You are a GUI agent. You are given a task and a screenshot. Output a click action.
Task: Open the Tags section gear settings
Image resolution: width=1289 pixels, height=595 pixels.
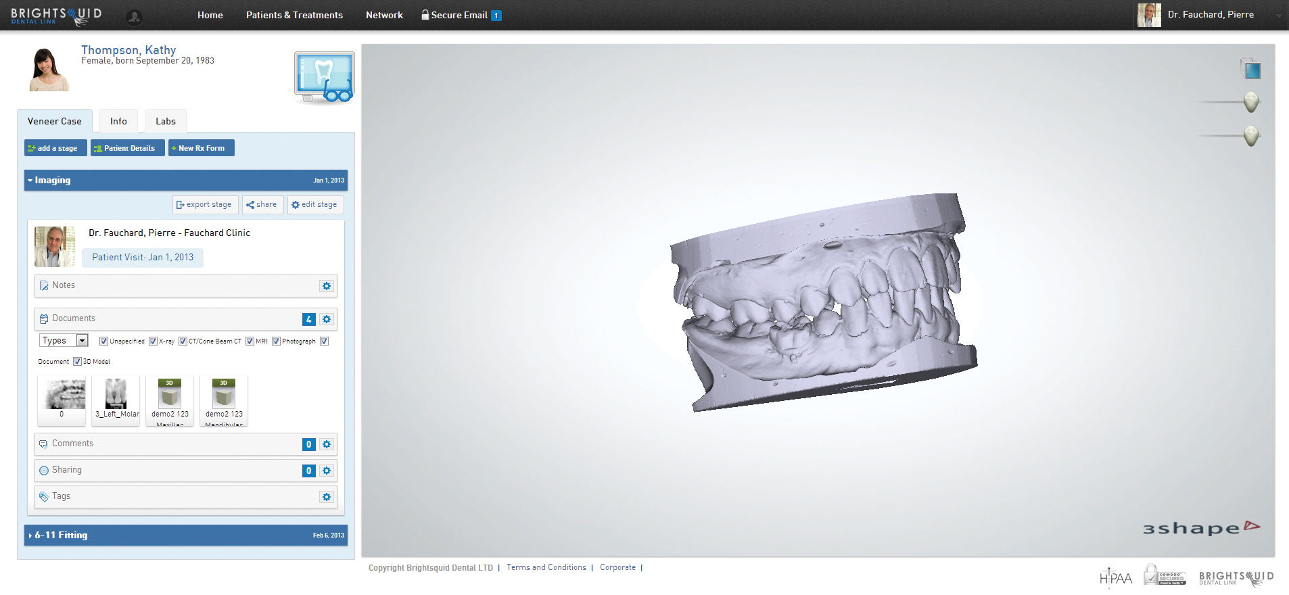point(327,497)
